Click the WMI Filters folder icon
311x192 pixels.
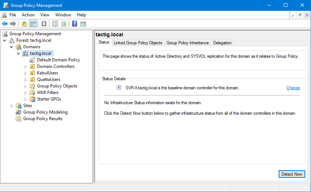coord(32,93)
